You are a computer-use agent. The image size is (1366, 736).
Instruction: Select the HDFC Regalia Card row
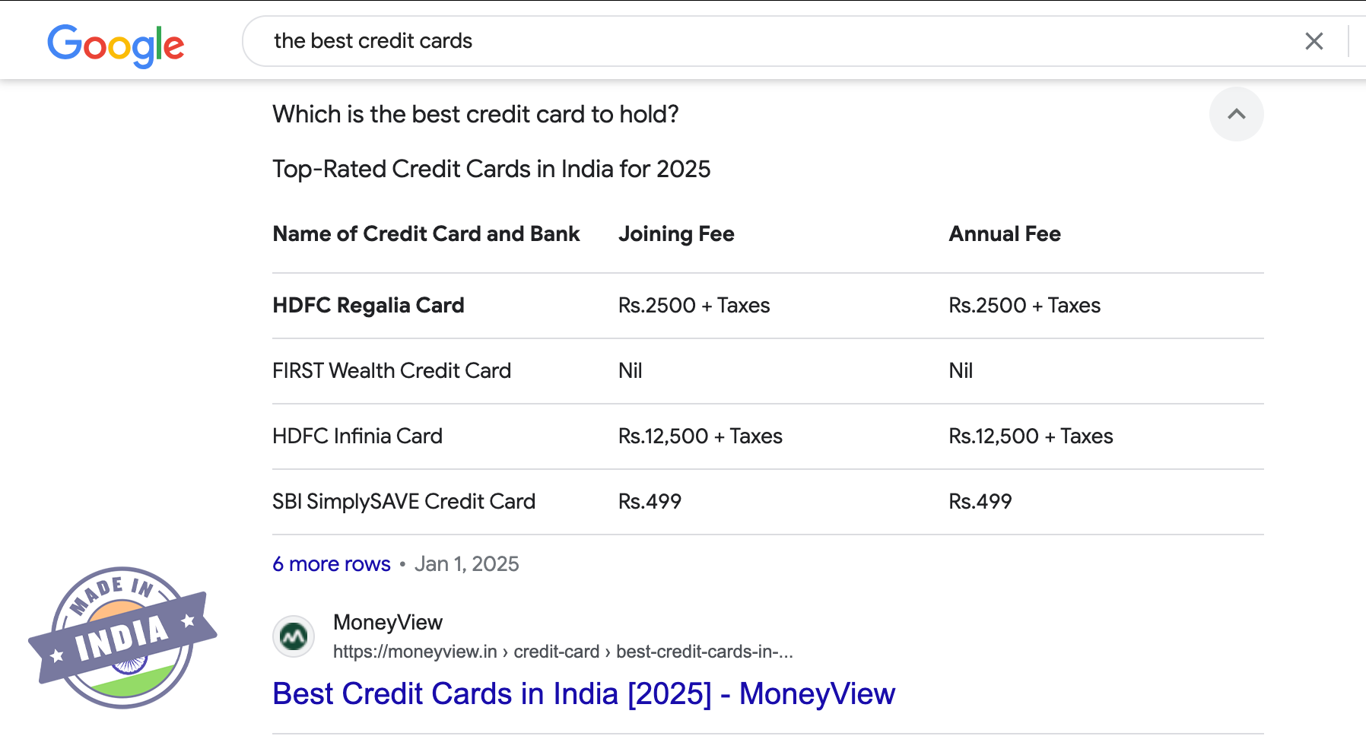coord(368,306)
